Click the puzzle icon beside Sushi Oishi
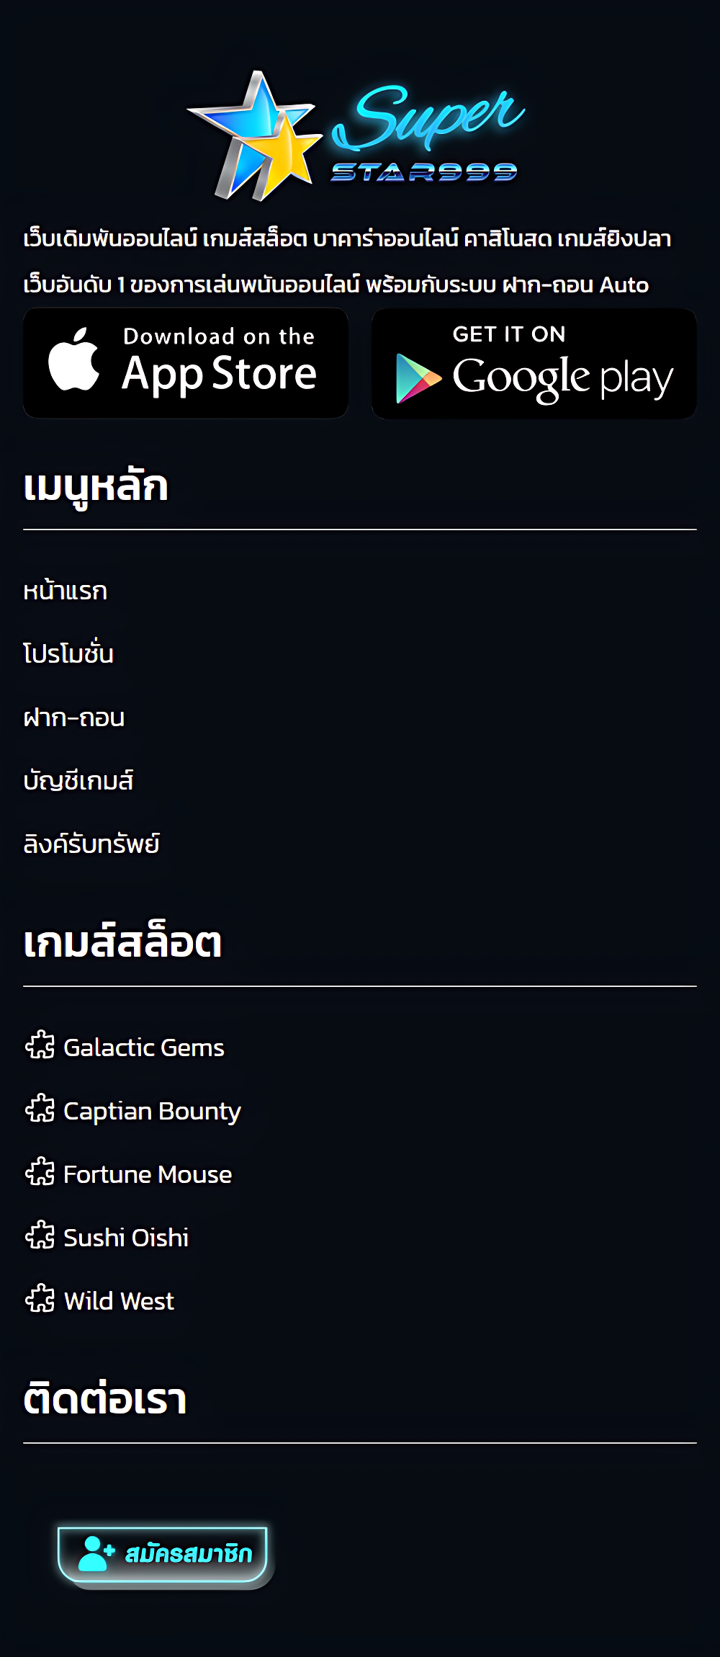 (x=40, y=1235)
